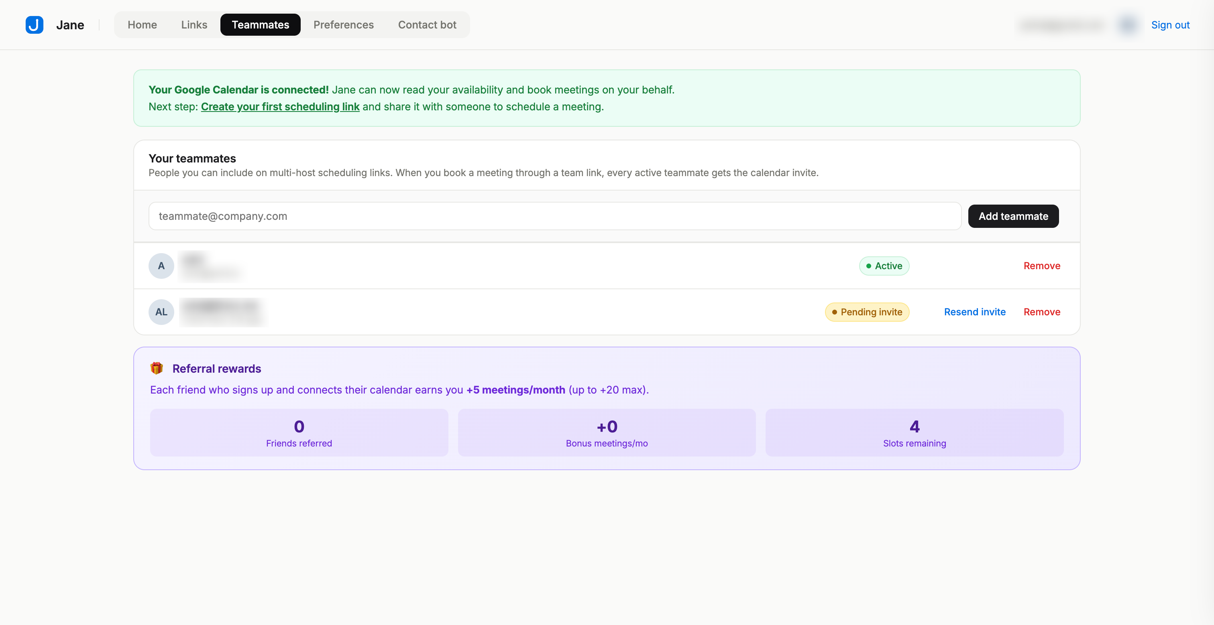1214x625 pixels.
Task: Click the gift icon beside Referral rewards
Action: pos(157,368)
